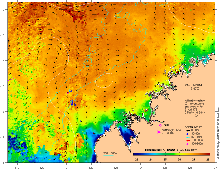Click the longitude axis label 119

pos(17,167)
